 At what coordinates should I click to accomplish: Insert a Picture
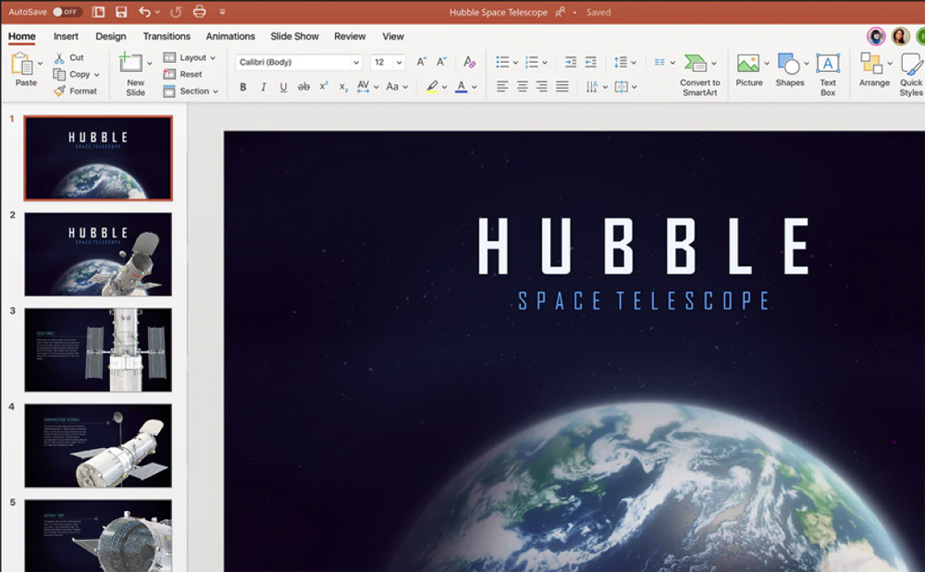point(748,70)
